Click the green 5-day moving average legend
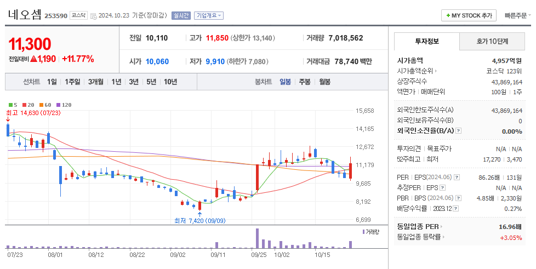 point(13,105)
